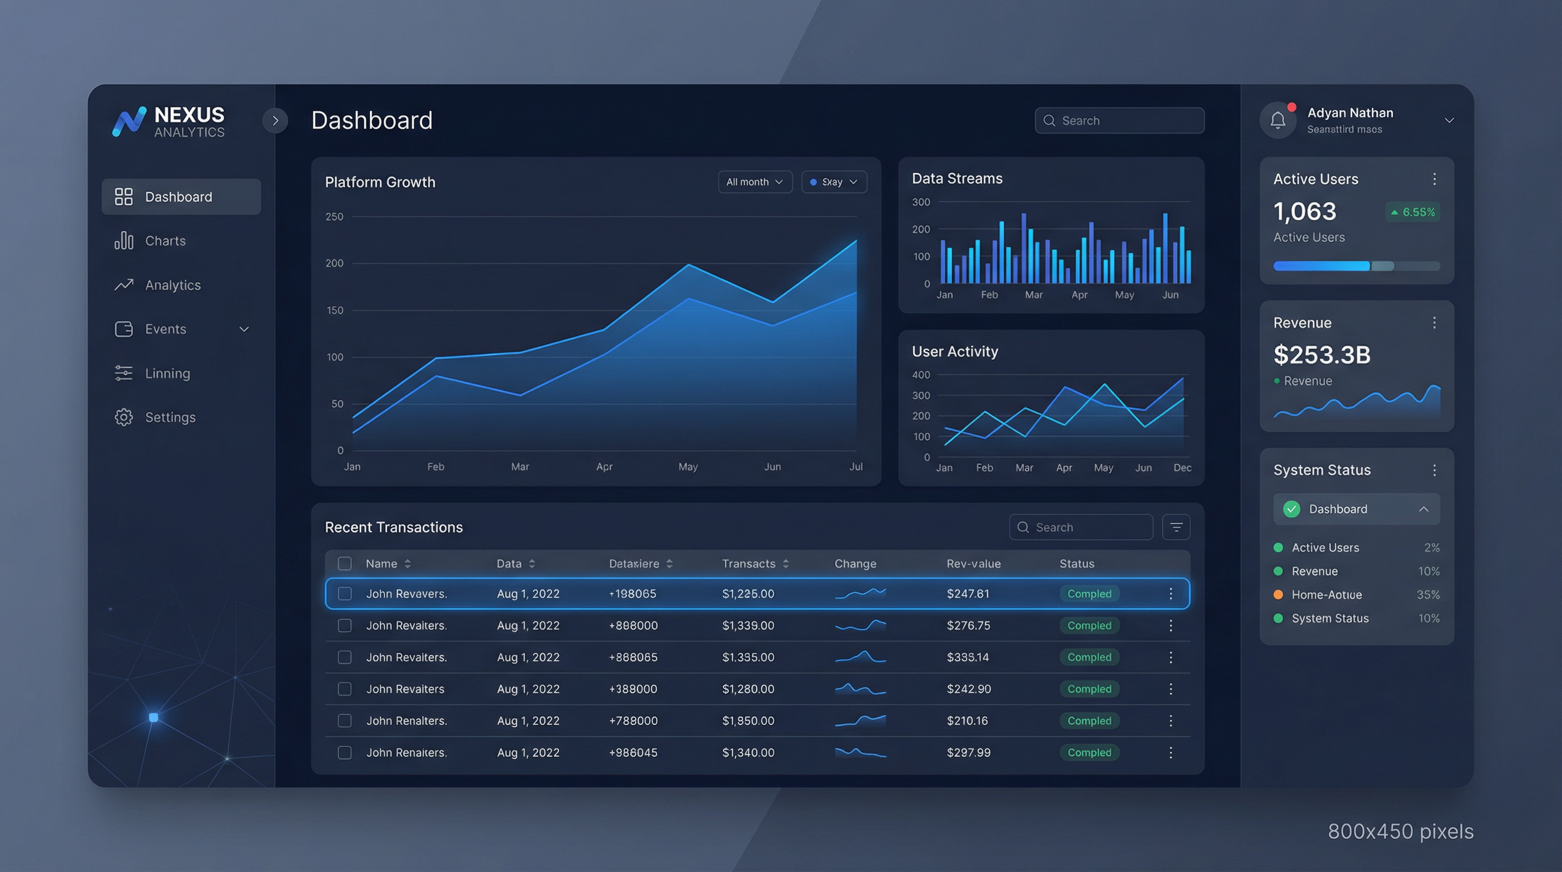Open the Analytics sidebar item

tap(172, 285)
